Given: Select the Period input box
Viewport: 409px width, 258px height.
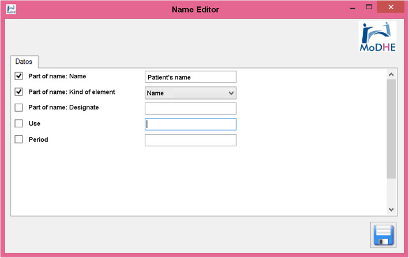Looking at the screenshot, I should (x=190, y=141).
